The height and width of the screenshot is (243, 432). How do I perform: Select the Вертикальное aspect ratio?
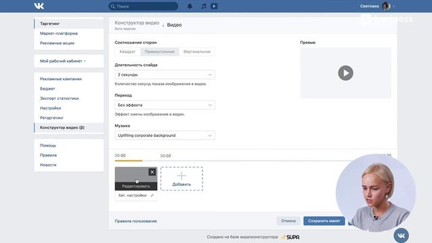click(196, 51)
